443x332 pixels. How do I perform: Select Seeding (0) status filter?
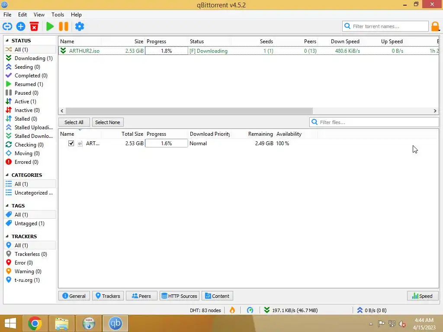click(x=30, y=67)
